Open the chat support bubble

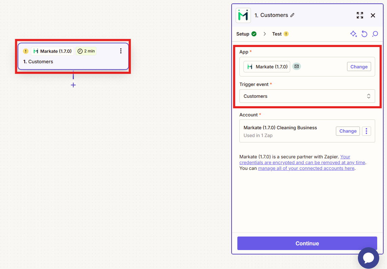tap(368, 258)
